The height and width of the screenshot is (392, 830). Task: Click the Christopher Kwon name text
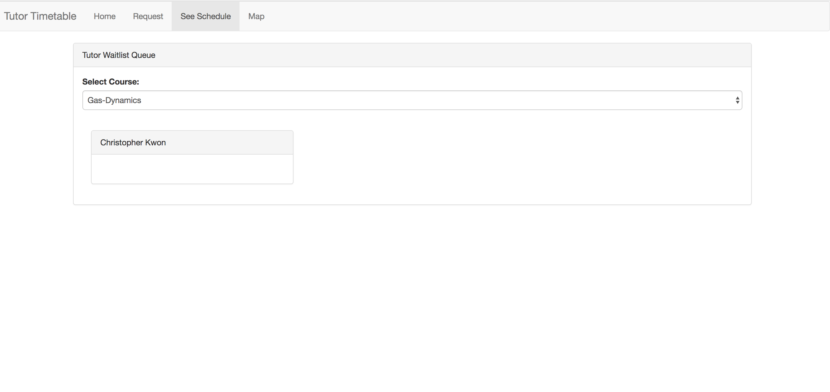click(133, 142)
